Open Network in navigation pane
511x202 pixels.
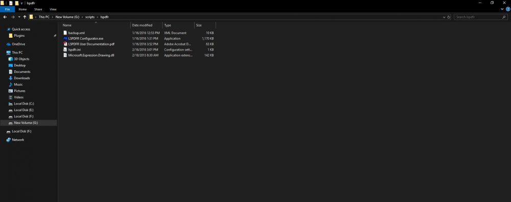coord(18,140)
